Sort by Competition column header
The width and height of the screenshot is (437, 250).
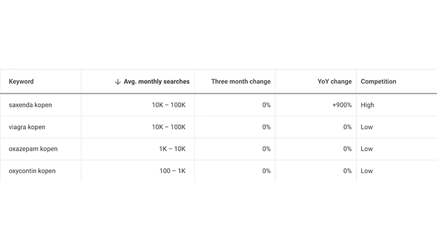378,82
